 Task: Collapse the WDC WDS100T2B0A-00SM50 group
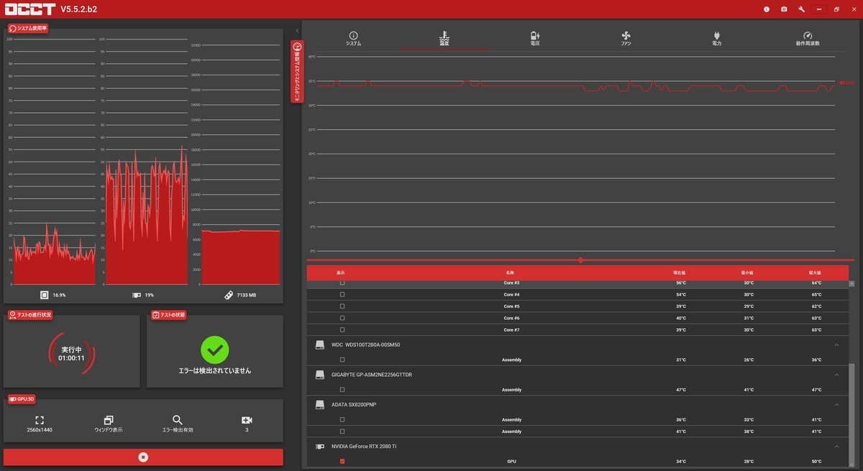[836, 345]
